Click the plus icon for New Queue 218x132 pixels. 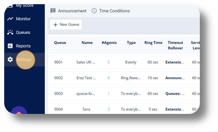(x=56, y=25)
